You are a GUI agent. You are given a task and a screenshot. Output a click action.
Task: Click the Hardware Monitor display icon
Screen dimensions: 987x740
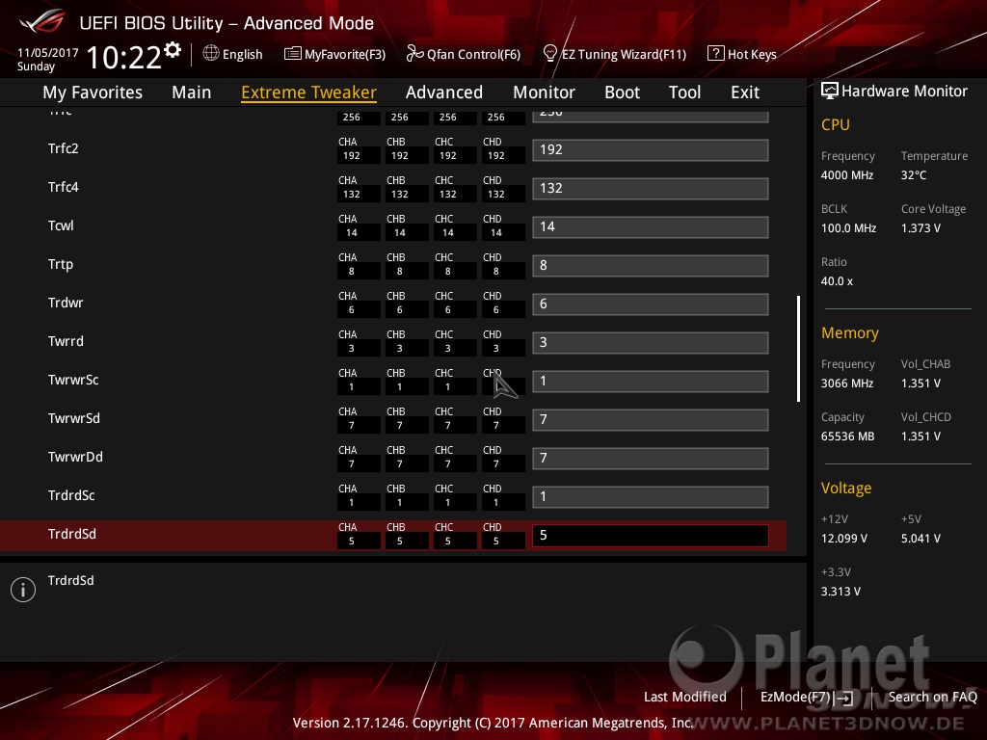(830, 91)
